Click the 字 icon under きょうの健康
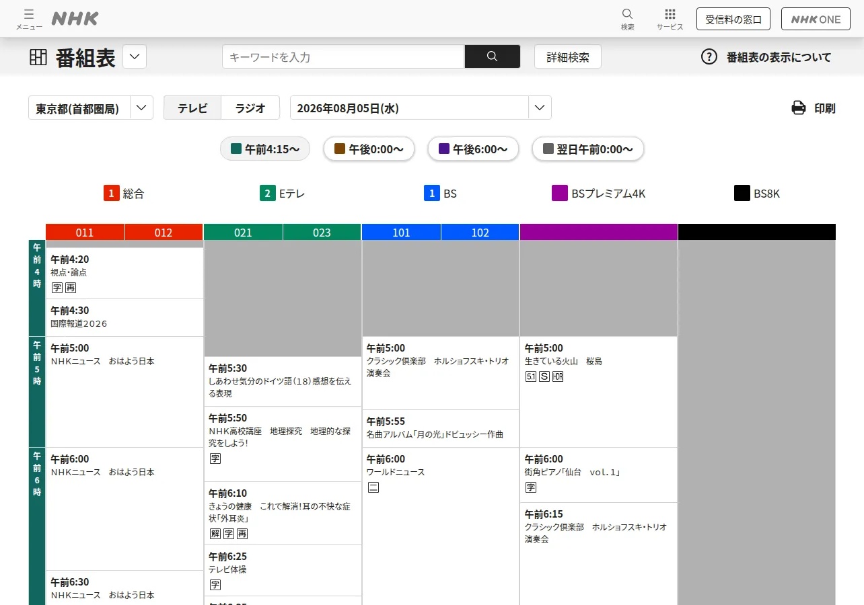Image resolution: width=864 pixels, height=605 pixels. coord(229,534)
